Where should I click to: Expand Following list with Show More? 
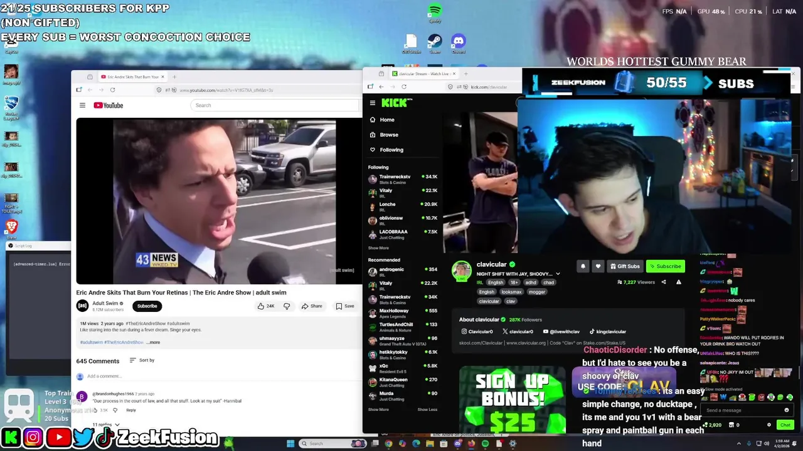point(378,248)
